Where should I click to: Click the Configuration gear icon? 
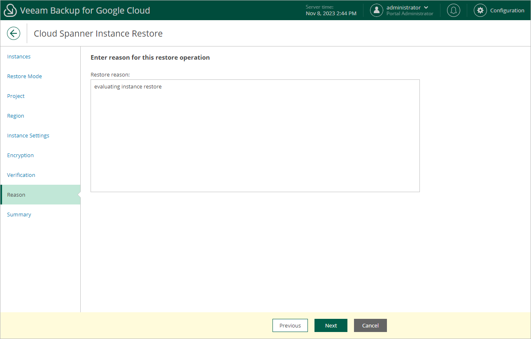tap(480, 10)
